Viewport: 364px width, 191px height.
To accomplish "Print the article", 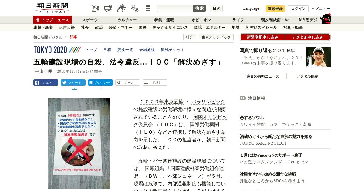I will (x=155, y=82).
